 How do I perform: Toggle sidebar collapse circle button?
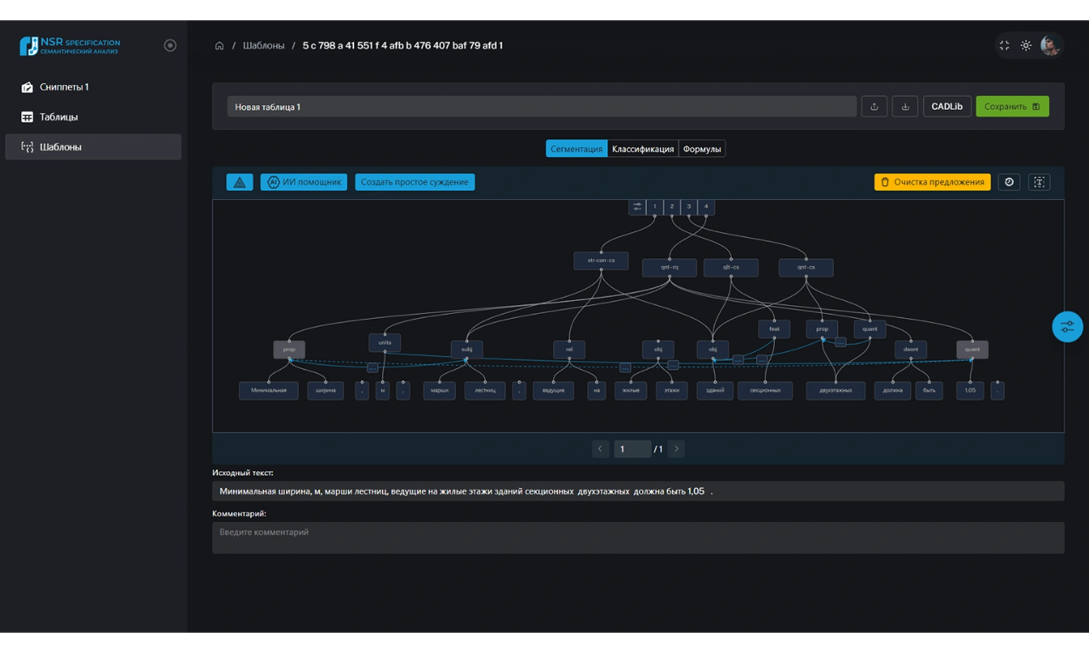[x=170, y=46]
